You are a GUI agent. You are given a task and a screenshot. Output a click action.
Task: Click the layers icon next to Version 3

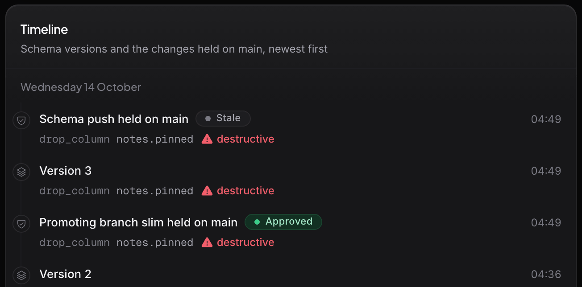coord(21,172)
